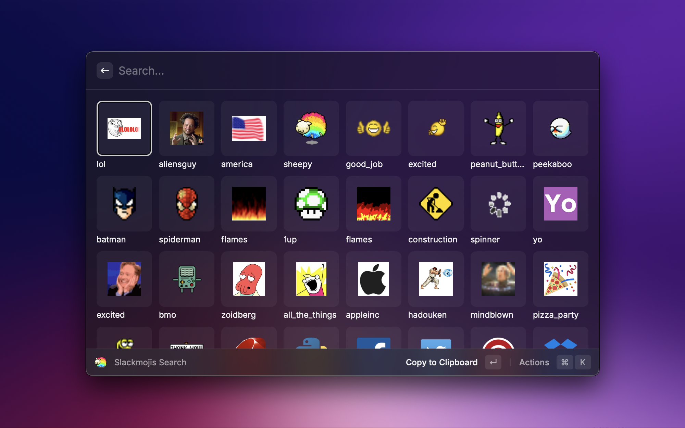Pick the peanut butter banana emoji

point(498,128)
